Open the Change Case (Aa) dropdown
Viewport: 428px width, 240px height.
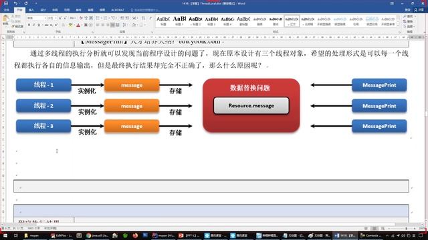[72, 18]
